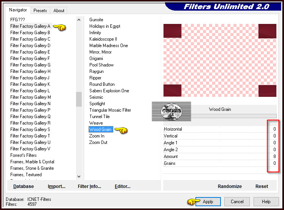The width and height of the screenshot is (284, 210).
Task: Select Filter Factory Gallery T
Action: point(30,136)
